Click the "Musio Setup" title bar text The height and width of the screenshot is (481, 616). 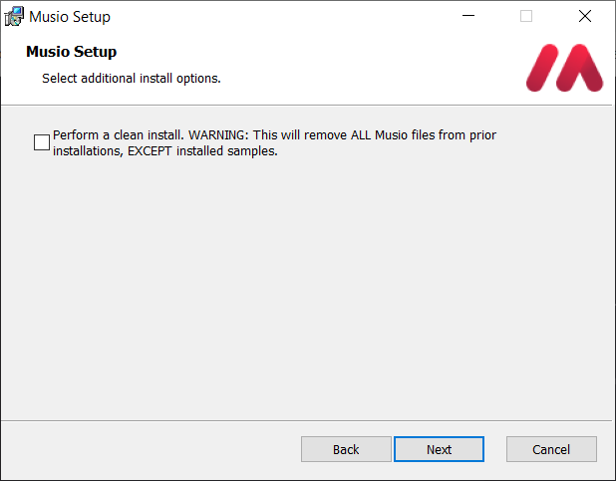point(70,17)
